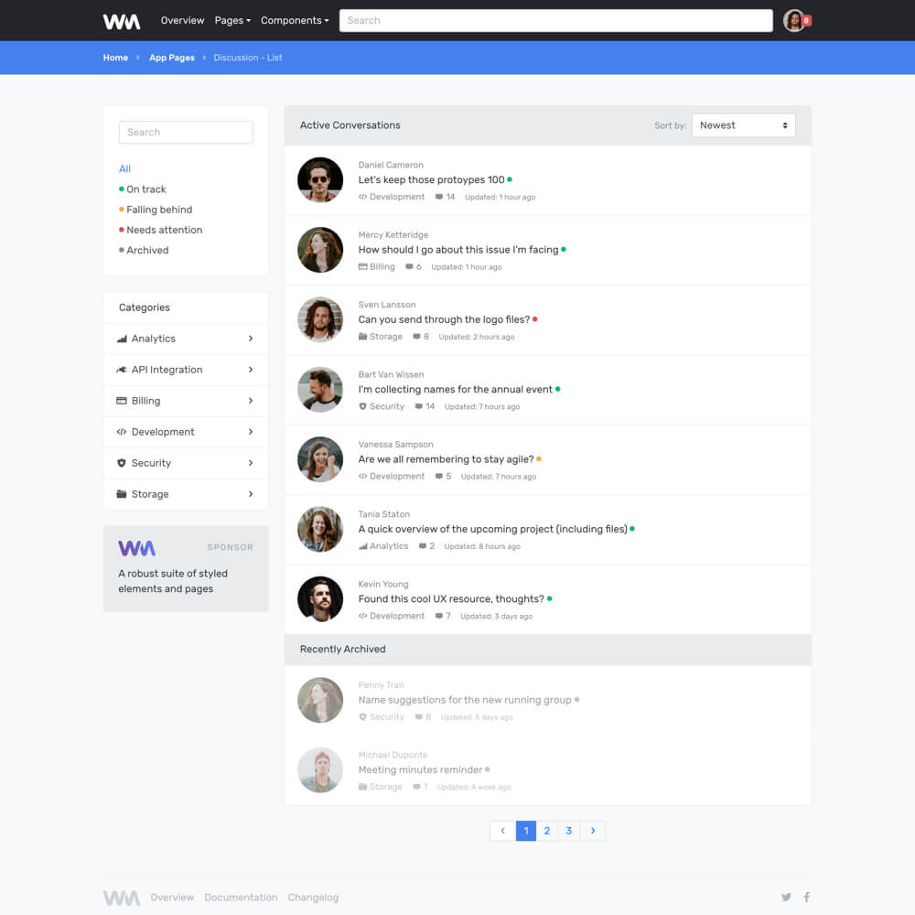
Task: Open the user avatar with notification badge
Action: tap(794, 21)
